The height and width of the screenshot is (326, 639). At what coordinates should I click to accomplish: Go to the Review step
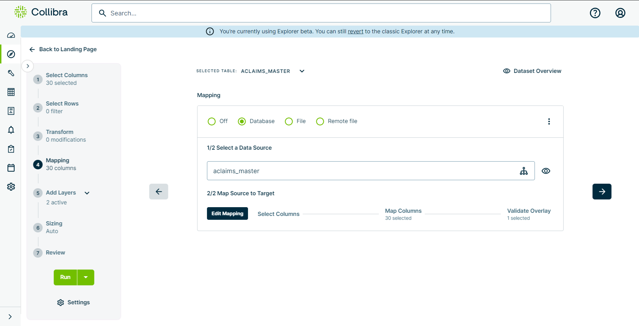pos(55,252)
